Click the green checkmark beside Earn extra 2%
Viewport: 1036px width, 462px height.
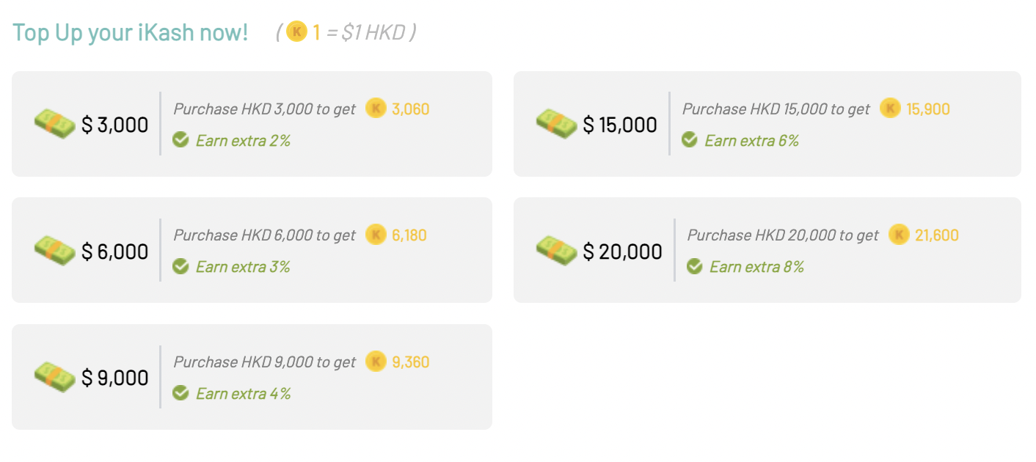coord(180,139)
